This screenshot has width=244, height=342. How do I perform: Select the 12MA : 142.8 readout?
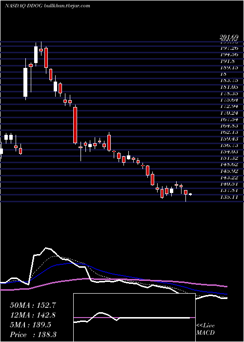pos(33,315)
